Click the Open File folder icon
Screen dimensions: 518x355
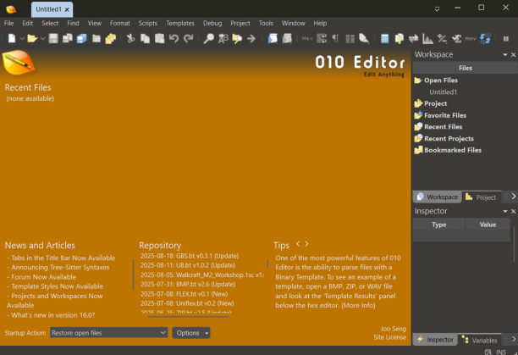pyautogui.click(x=32, y=39)
